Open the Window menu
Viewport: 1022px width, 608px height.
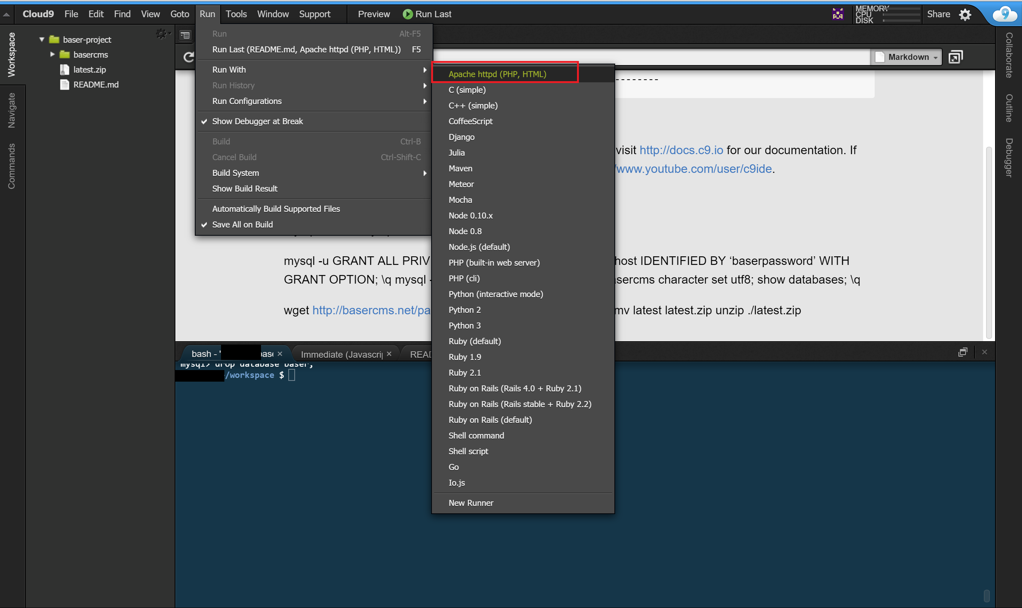click(273, 14)
